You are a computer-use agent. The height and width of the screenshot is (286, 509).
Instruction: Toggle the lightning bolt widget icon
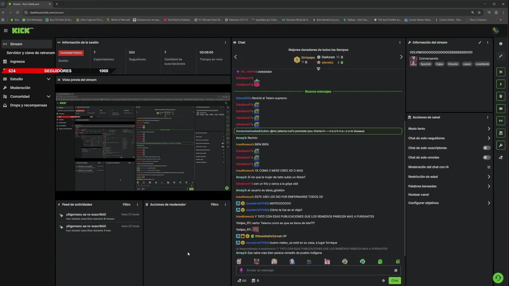click(x=501, y=84)
